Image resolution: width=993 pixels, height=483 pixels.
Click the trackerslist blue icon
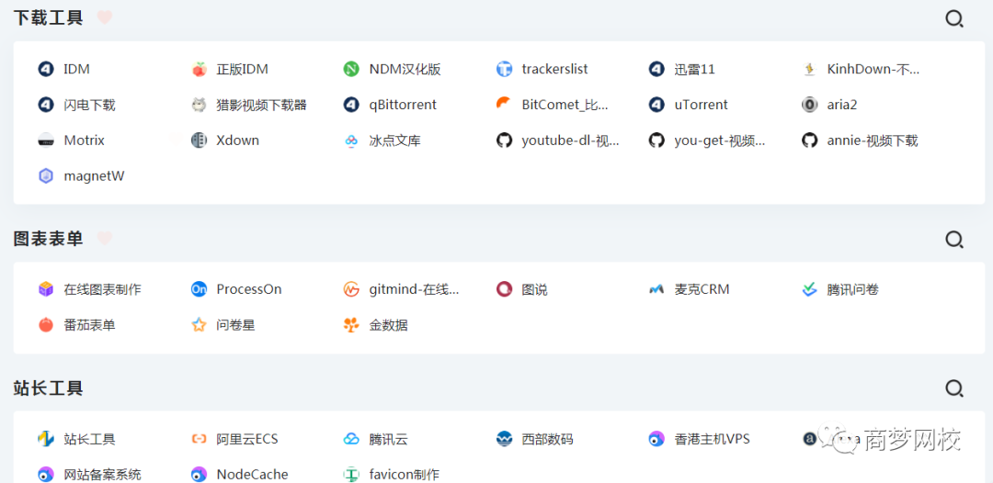click(504, 69)
